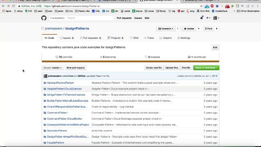Image resolution: width=261 pixels, height=147 pixels.
Task: Open the Projects tab
Action: (115, 38)
